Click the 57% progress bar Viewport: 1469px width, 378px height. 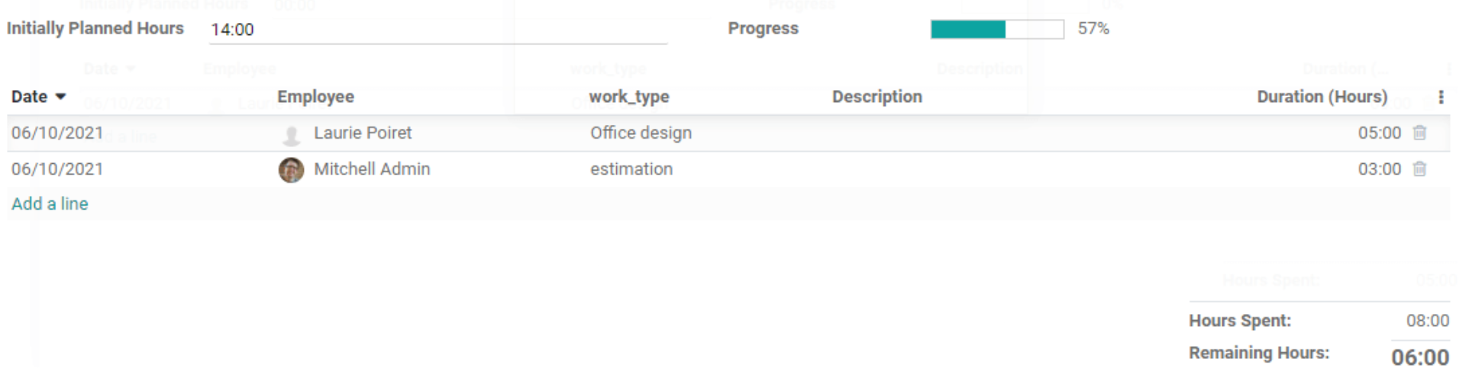coord(997,29)
